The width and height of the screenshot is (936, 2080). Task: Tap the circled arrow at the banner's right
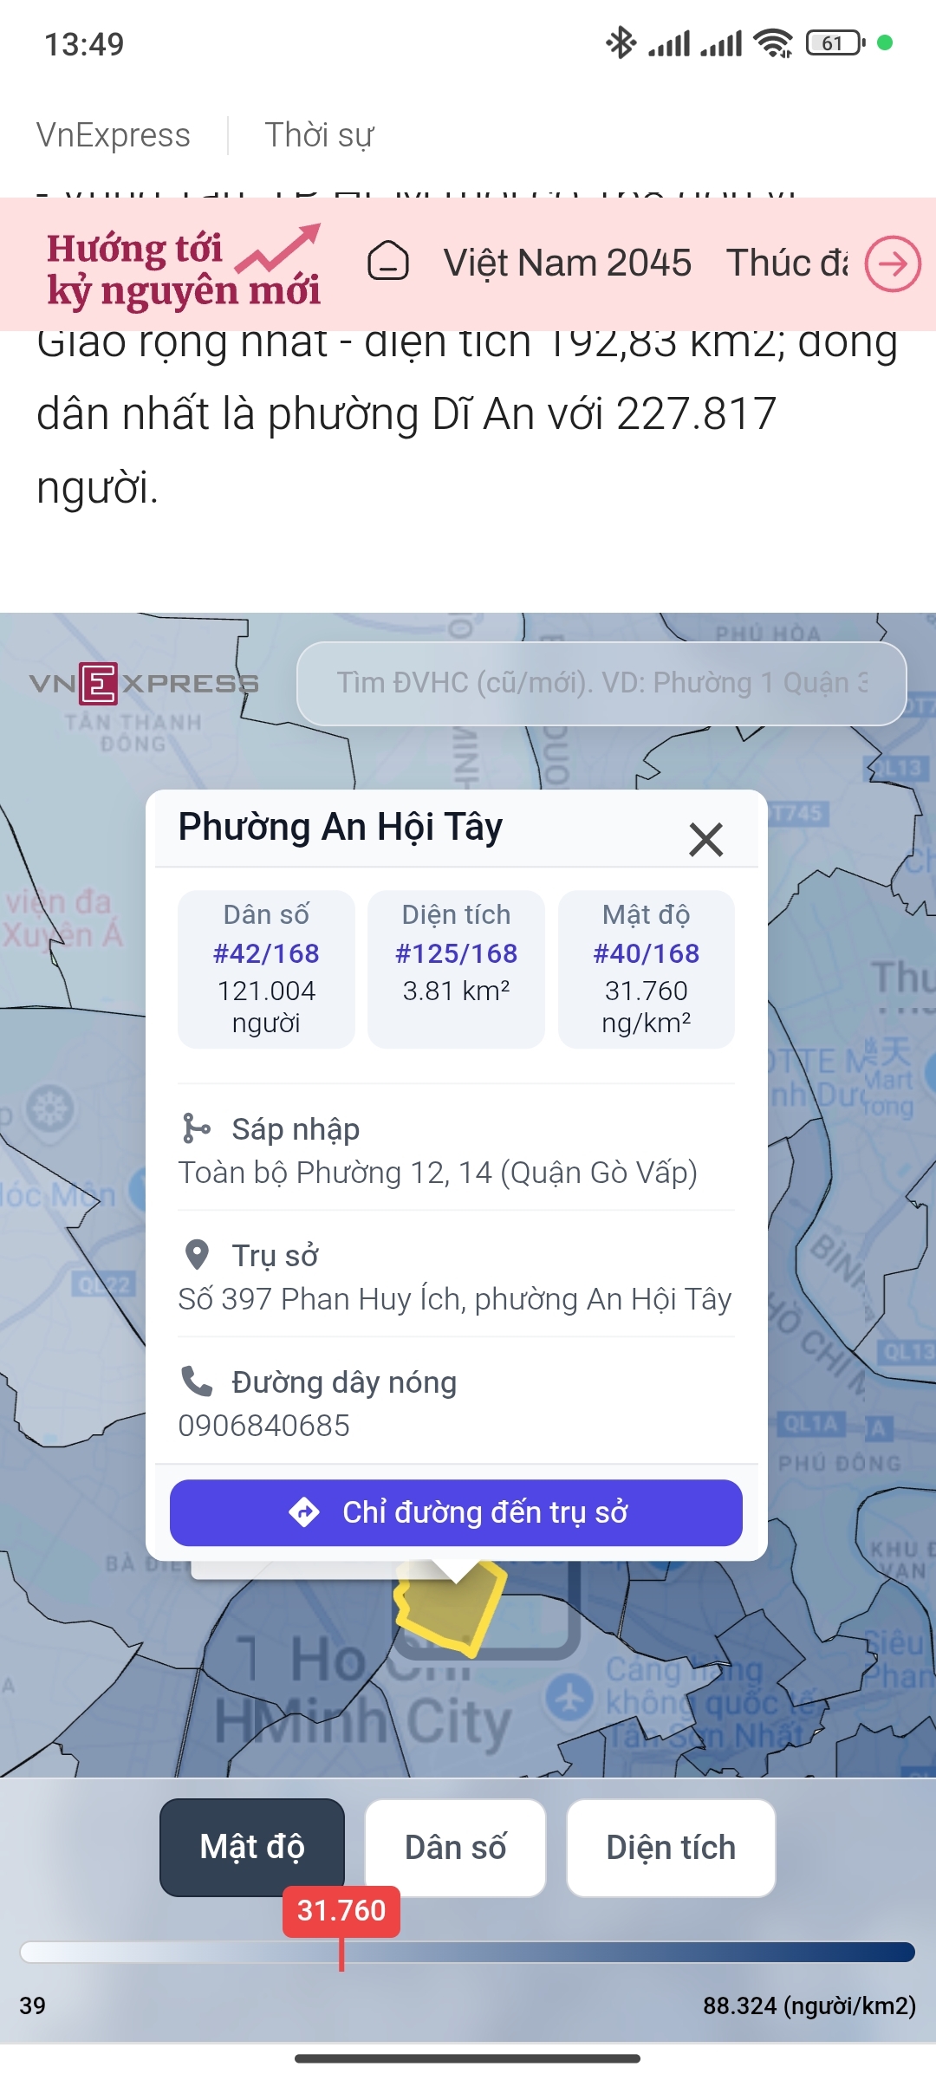893,263
